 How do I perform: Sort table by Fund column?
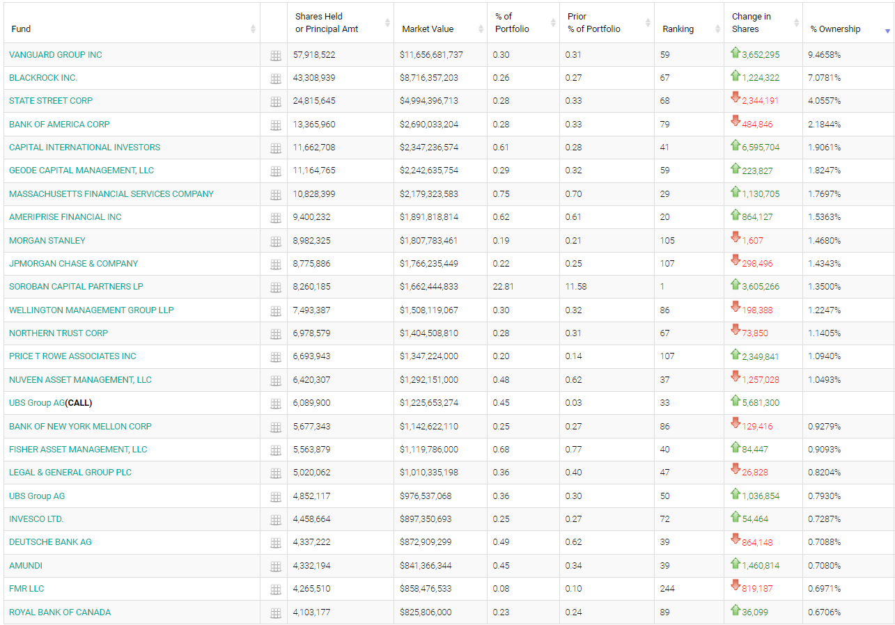click(253, 29)
